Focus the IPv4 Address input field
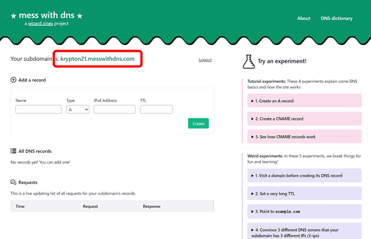 (x=115, y=109)
